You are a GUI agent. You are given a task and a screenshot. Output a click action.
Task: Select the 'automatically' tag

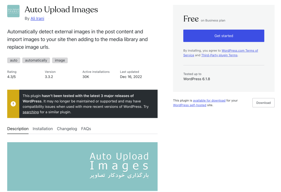[36, 60]
